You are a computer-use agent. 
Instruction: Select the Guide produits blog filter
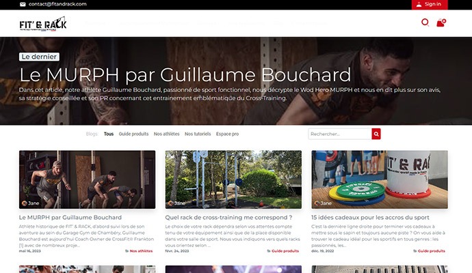tap(133, 134)
